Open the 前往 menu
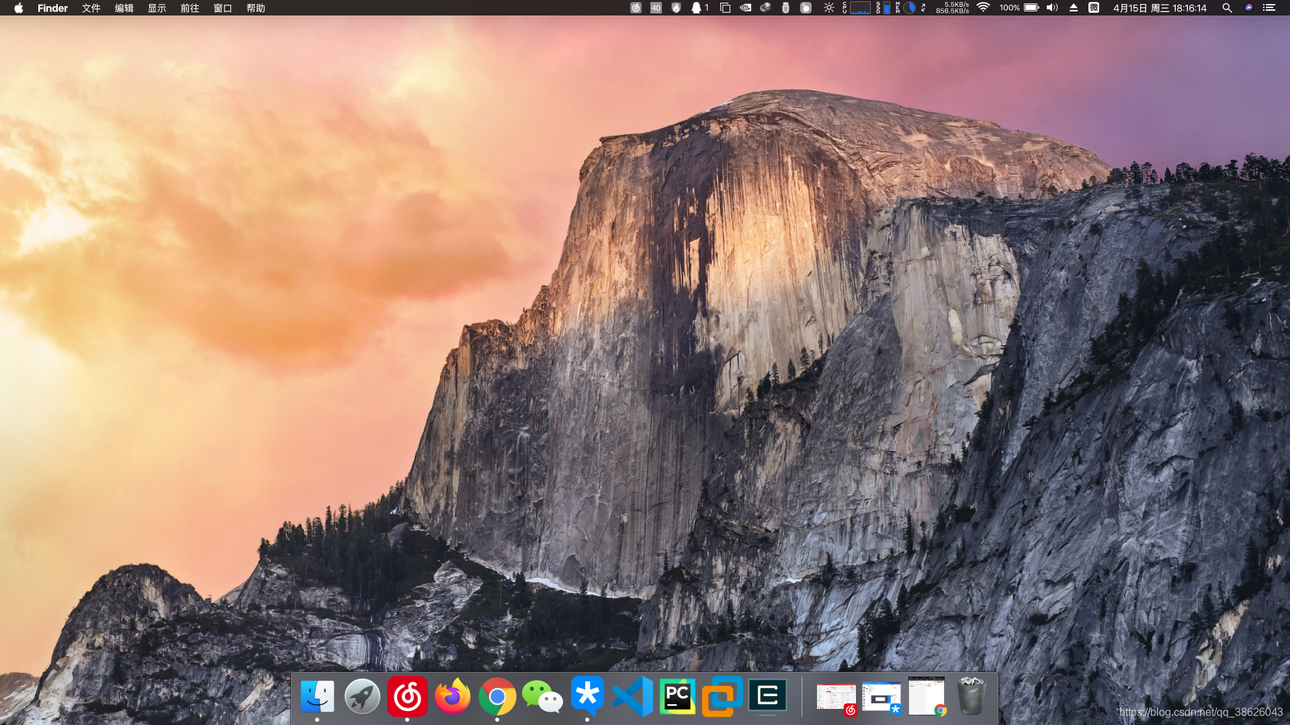Image resolution: width=1290 pixels, height=725 pixels. pos(189,8)
